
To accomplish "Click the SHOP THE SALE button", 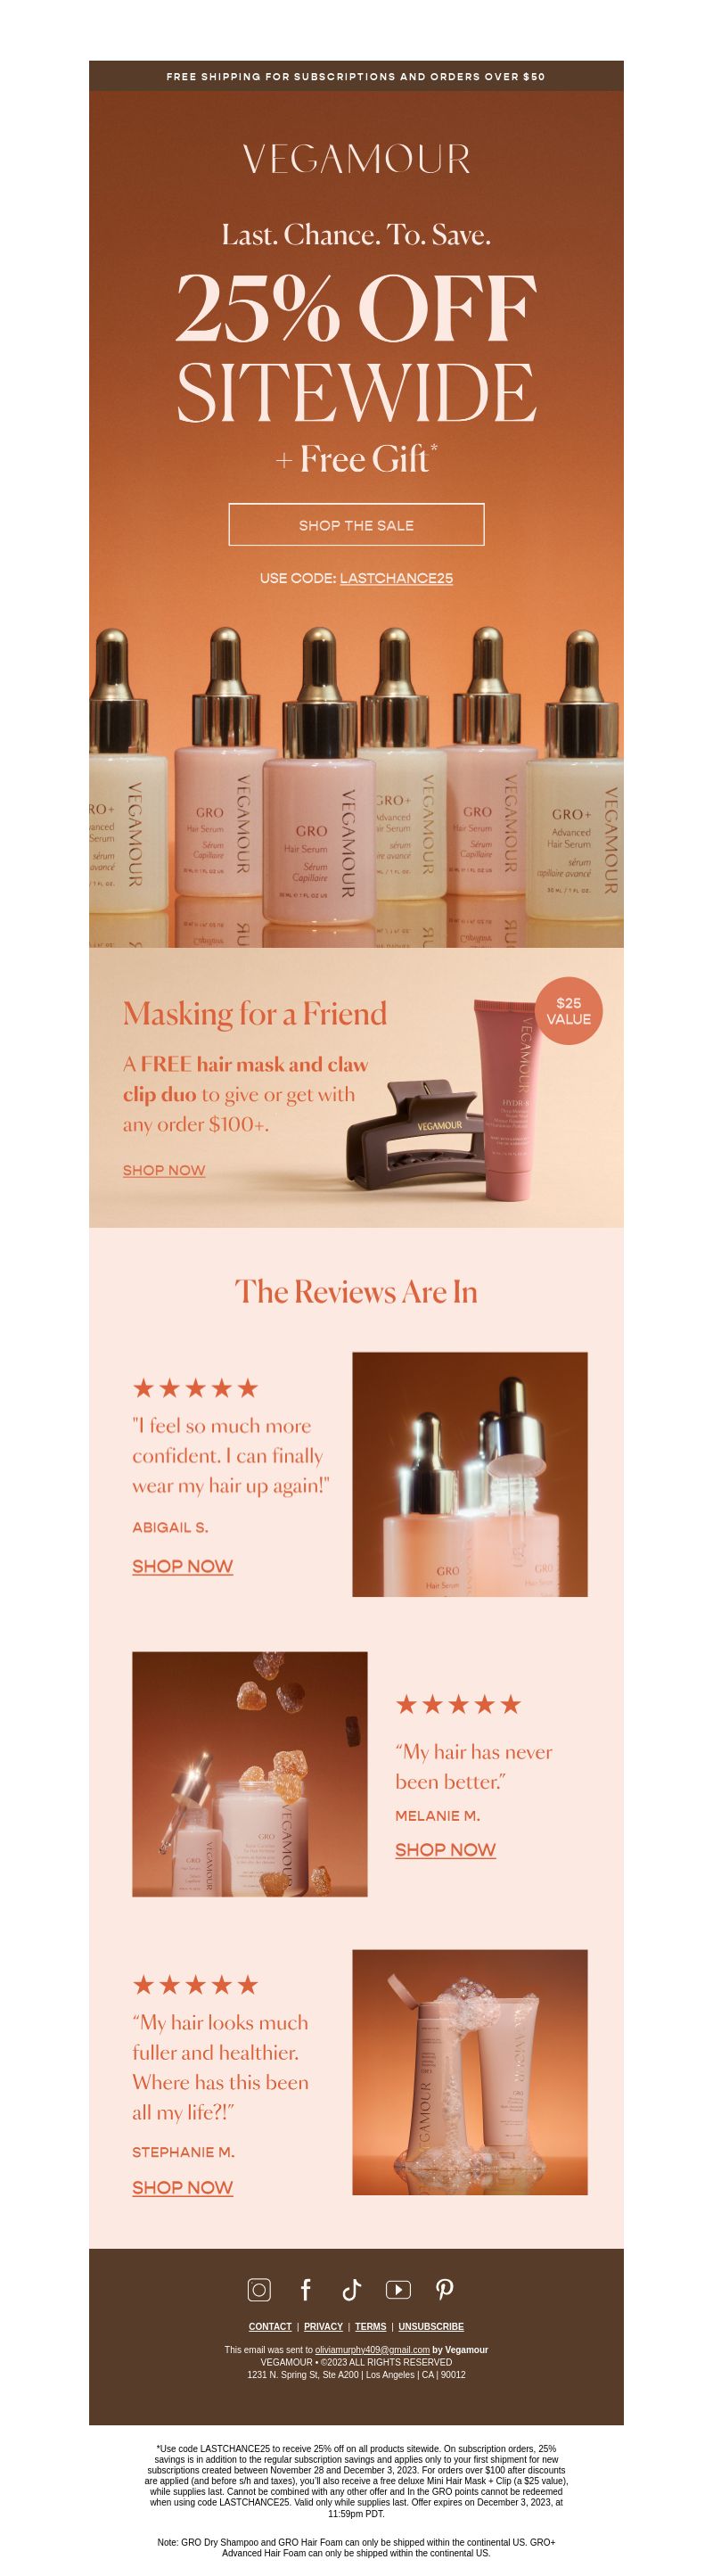I will click(x=356, y=524).
